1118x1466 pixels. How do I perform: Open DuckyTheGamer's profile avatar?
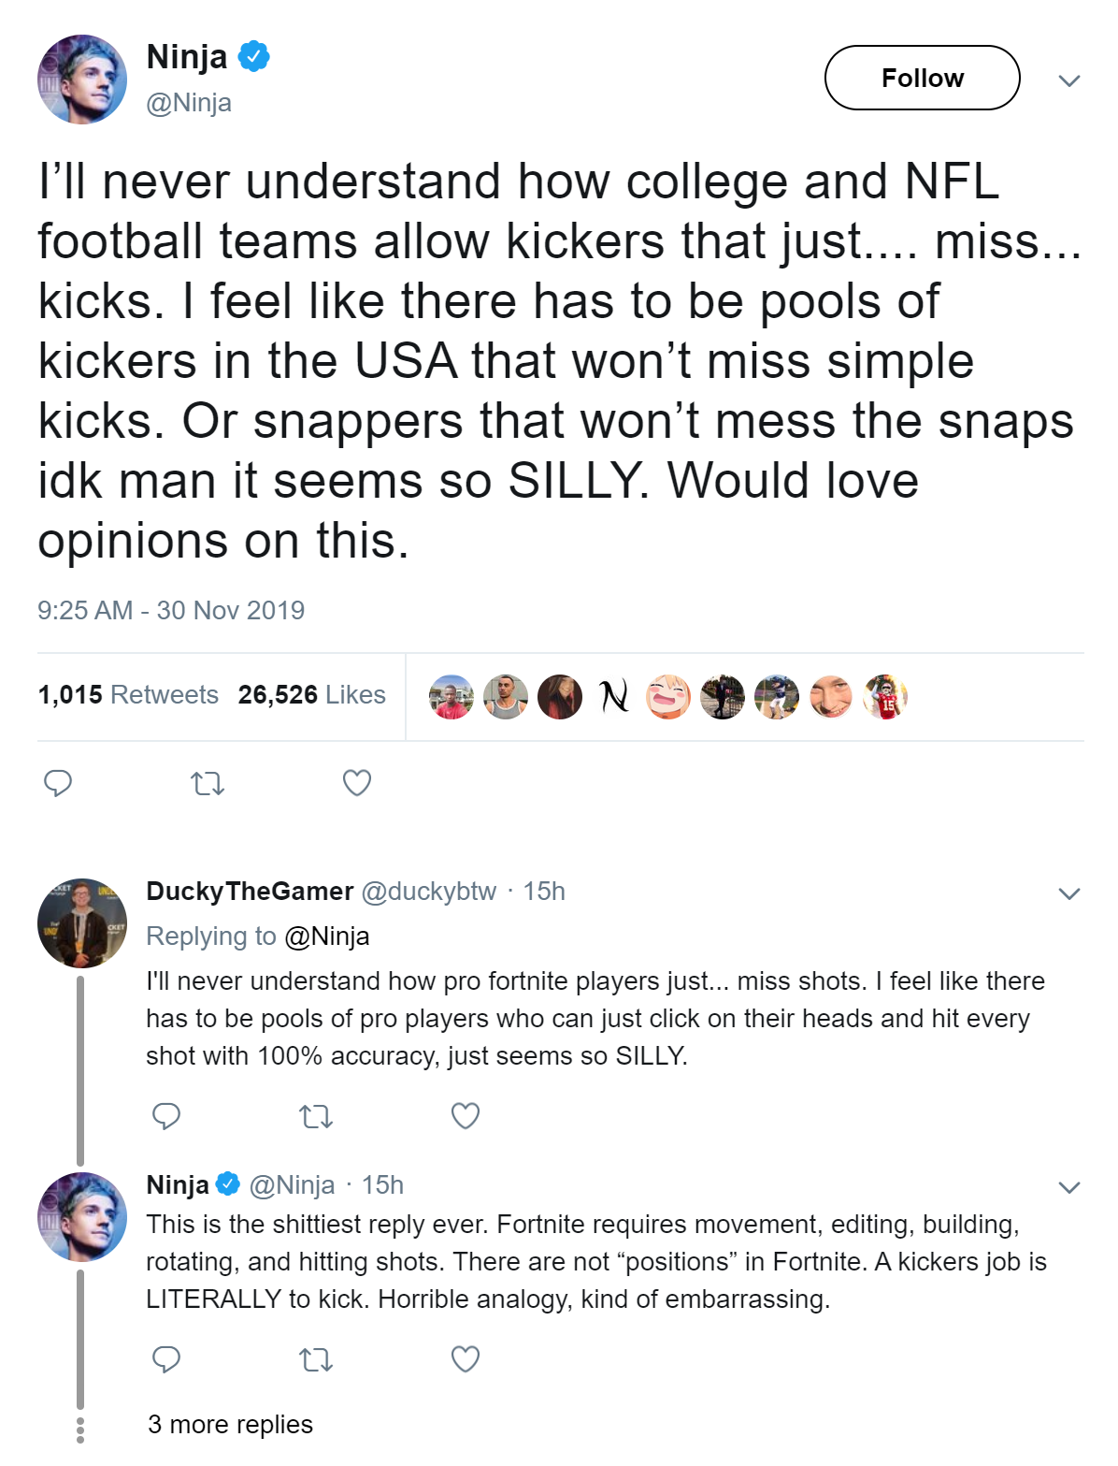click(x=82, y=922)
